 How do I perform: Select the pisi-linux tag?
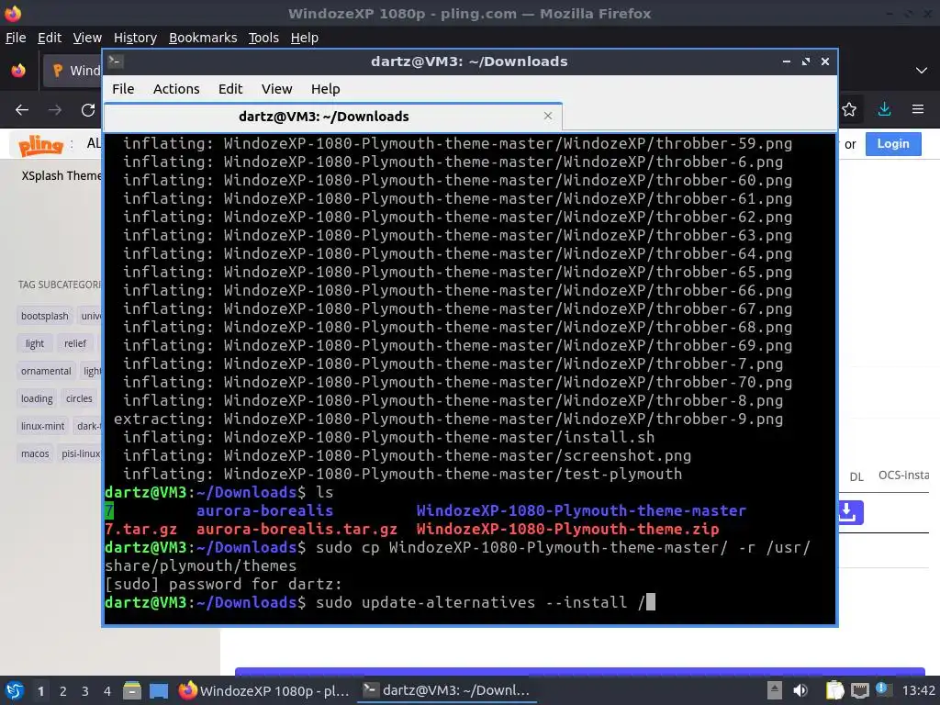(x=81, y=453)
